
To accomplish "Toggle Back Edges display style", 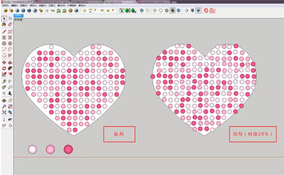I will pos(148,11).
